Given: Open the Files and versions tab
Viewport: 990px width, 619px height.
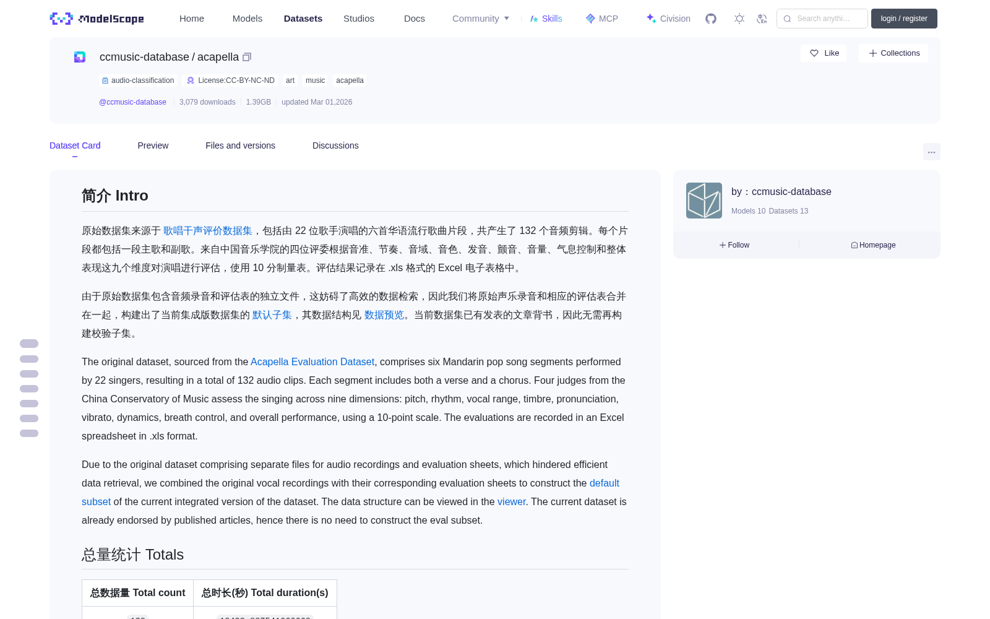Looking at the screenshot, I should tap(240, 145).
